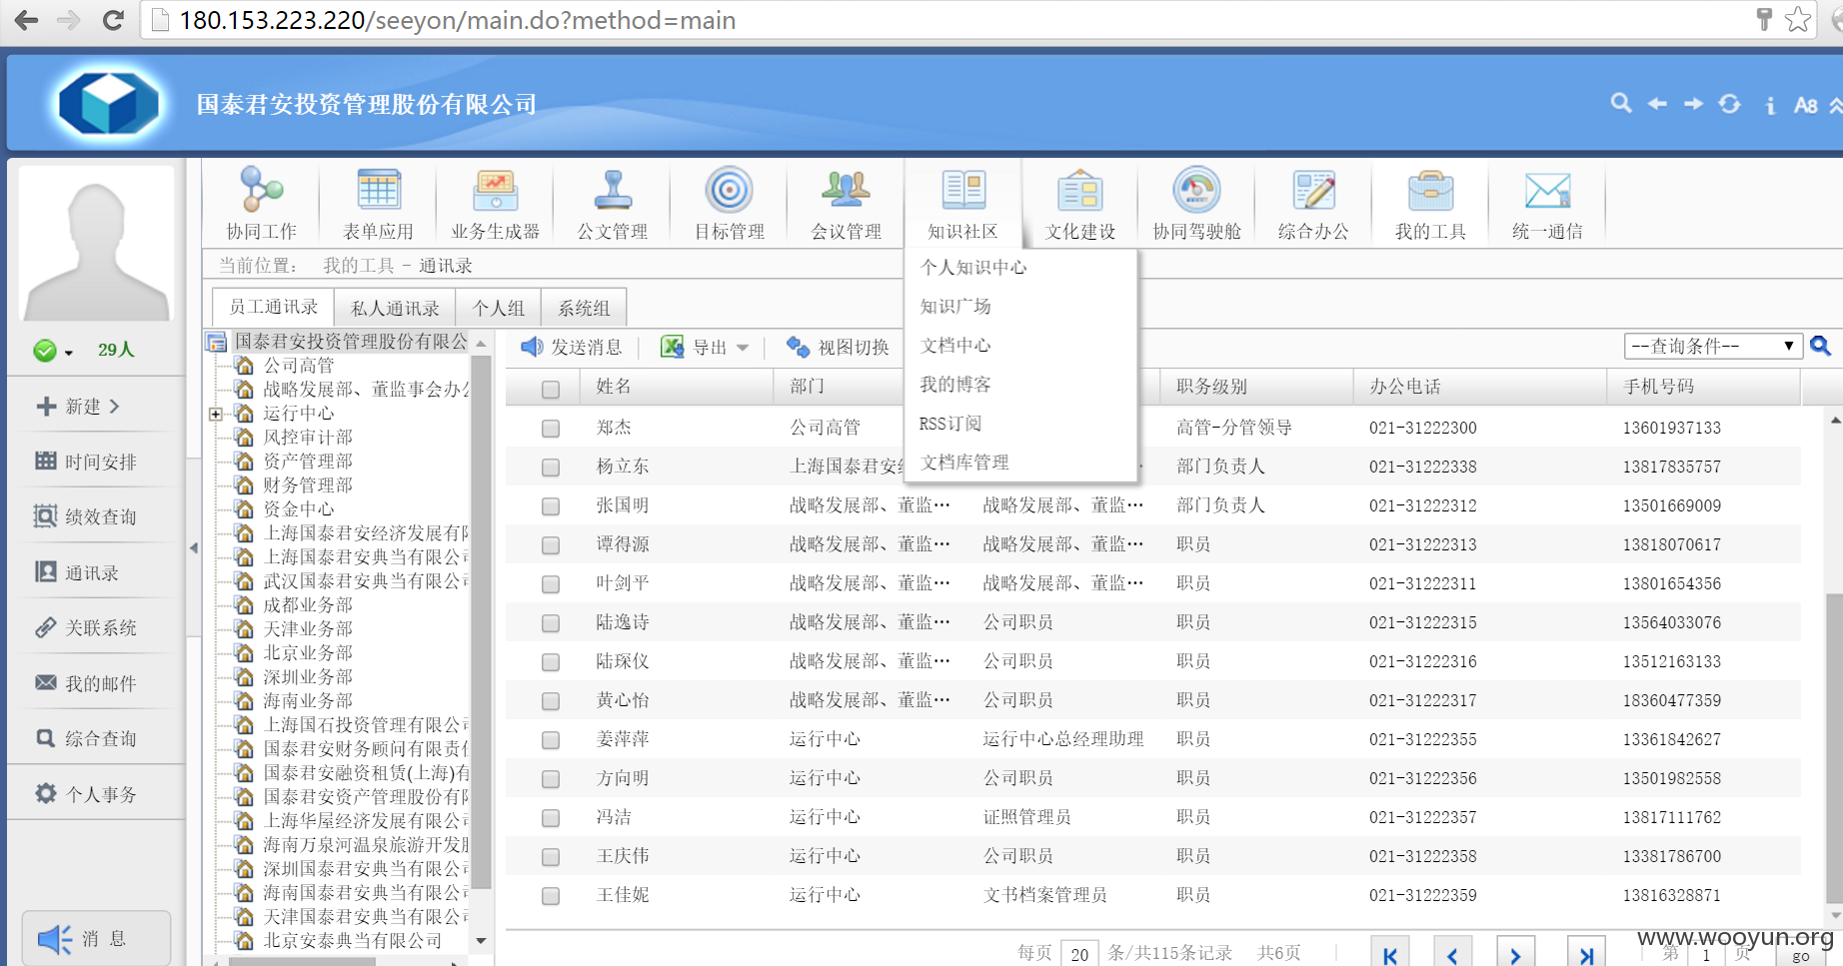The image size is (1843, 966).
Task: Expand the 新建 submenu
Action: [x=115, y=407]
